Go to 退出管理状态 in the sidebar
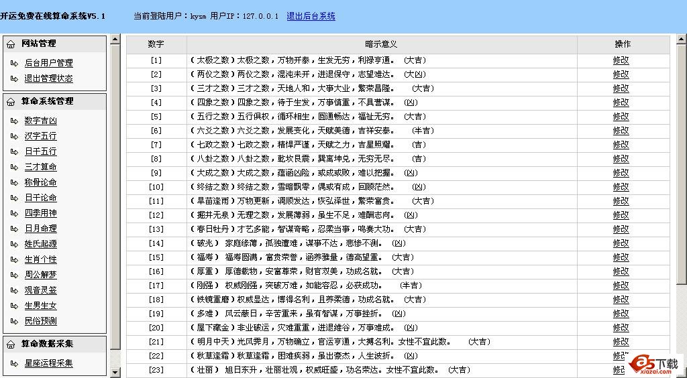Viewport: 687px width, 378px height. tap(48, 78)
